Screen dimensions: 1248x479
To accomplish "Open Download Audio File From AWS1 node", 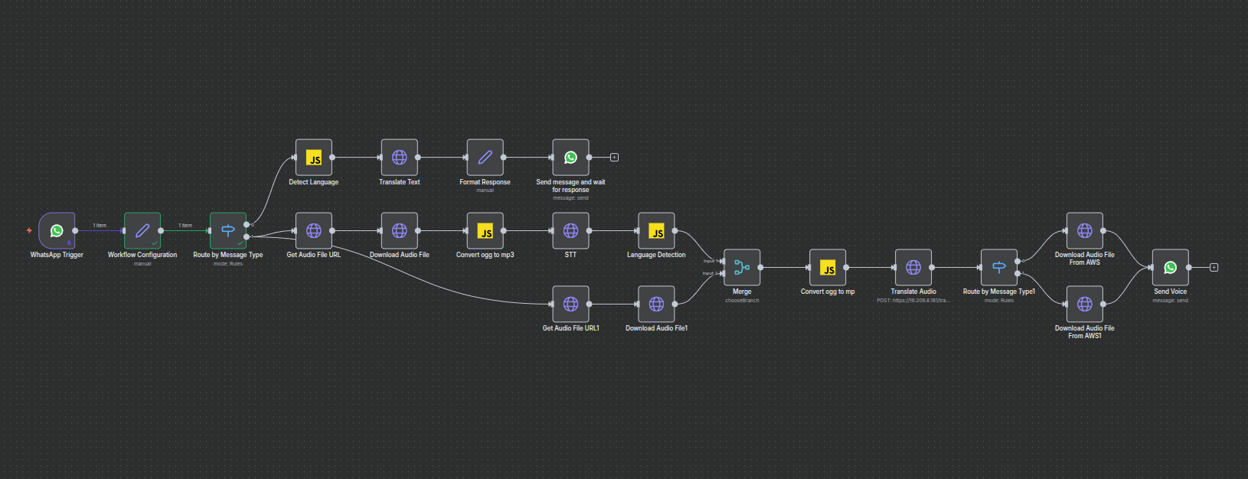I will tap(1085, 304).
